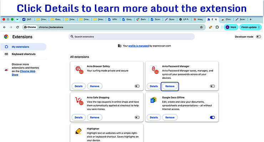This screenshot has width=264, height=142.
Task: Click the Google Docs Offline extension icon
Action: 153,100
